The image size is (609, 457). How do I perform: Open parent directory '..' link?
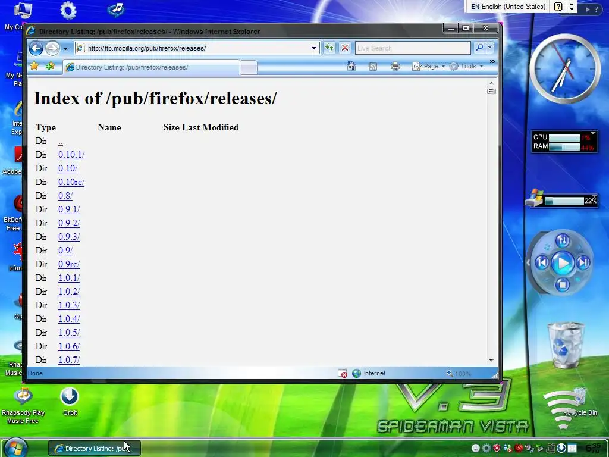point(60,142)
